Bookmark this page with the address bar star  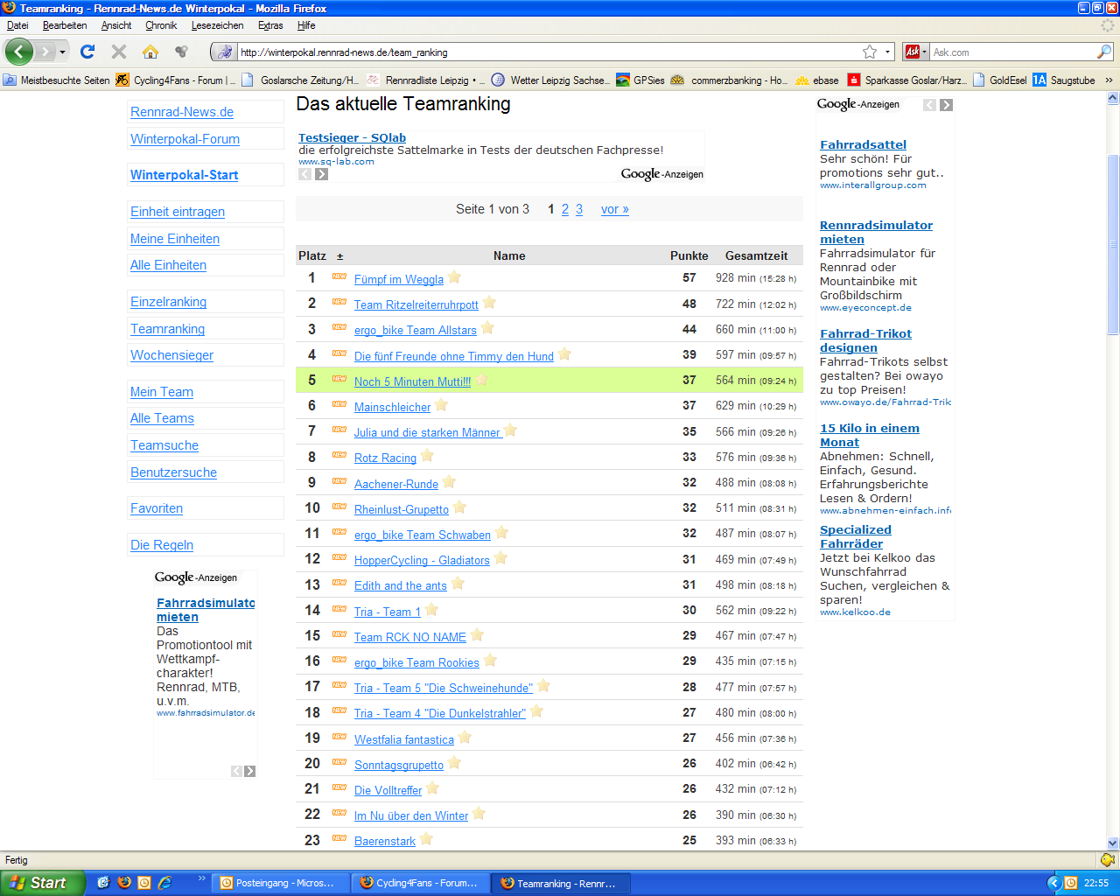(x=870, y=52)
